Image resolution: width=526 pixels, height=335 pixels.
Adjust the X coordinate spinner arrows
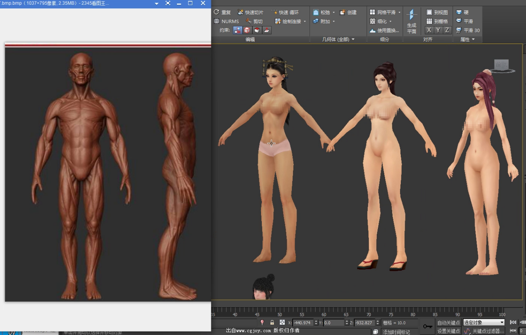tap(316, 323)
